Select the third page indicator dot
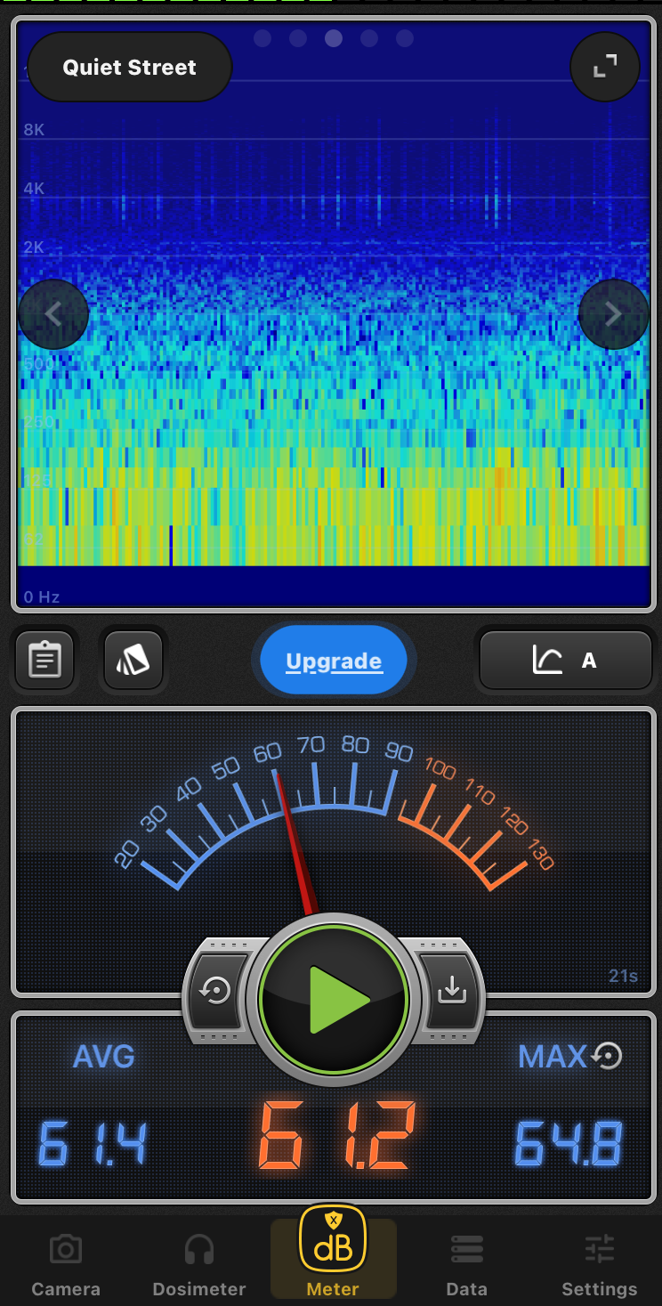 click(334, 38)
